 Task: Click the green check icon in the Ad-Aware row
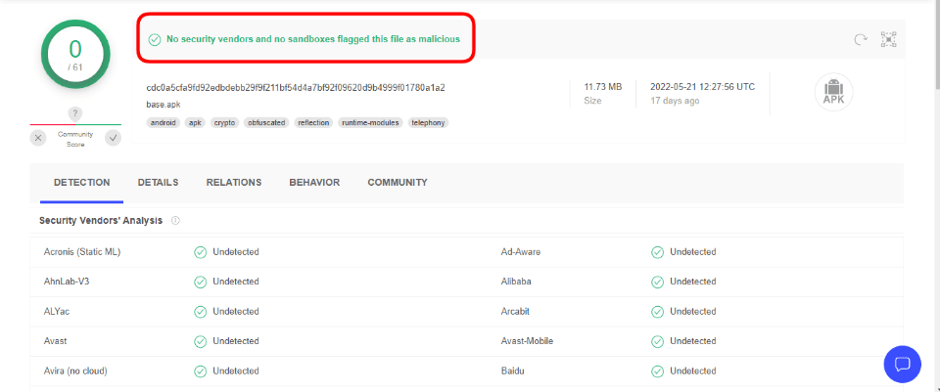658,252
